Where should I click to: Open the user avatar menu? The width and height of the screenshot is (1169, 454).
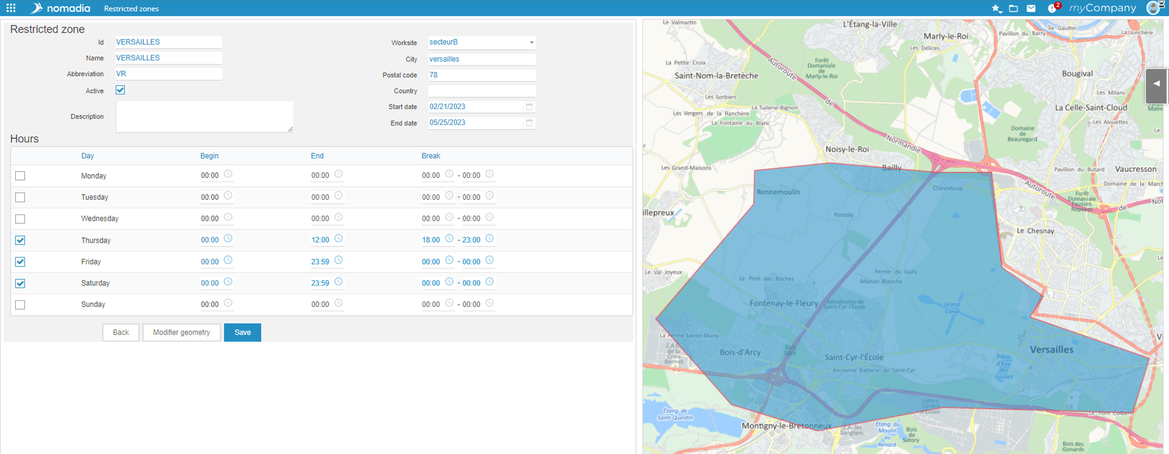coord(1153,8)
